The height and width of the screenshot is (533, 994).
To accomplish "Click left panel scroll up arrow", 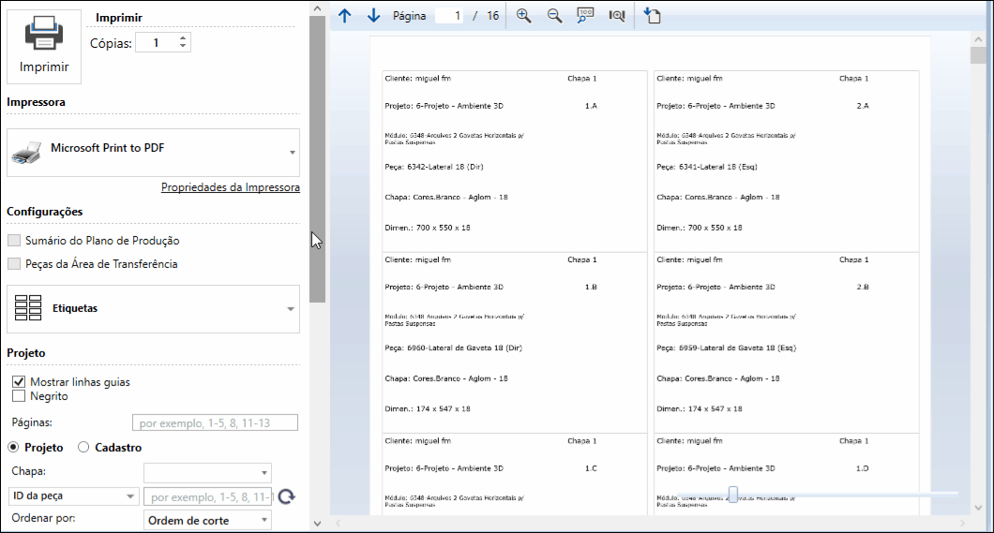I will pos(318,8).
